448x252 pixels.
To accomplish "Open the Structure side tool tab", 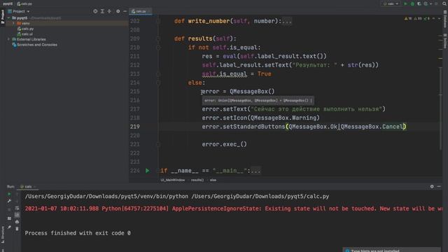I will 3,234.
